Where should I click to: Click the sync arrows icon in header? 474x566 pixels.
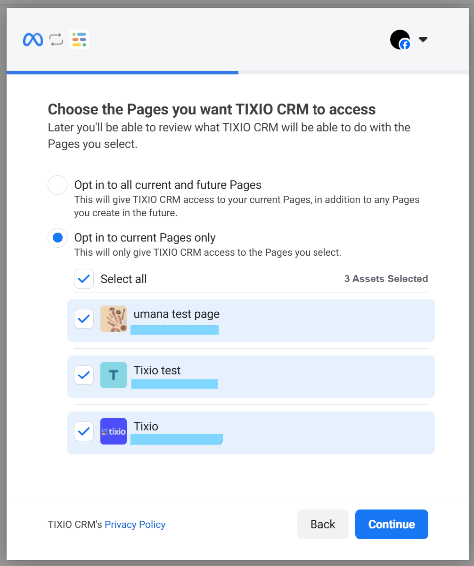click(56, 40)
